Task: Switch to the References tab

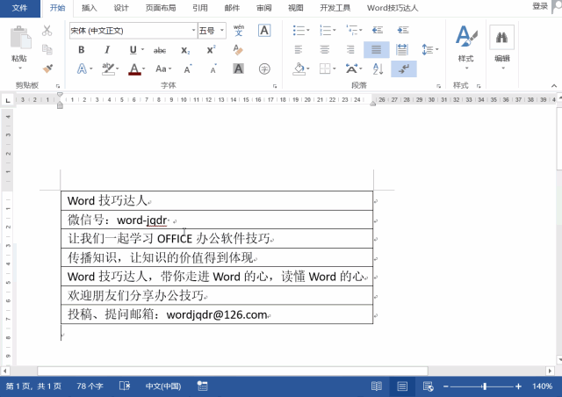Action: pyautogui.click(x=200, y=8)
